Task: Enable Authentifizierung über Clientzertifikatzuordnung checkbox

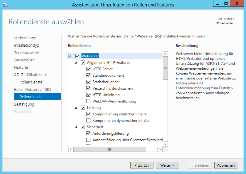Action: pyautogui.click(x=89, y=140)
